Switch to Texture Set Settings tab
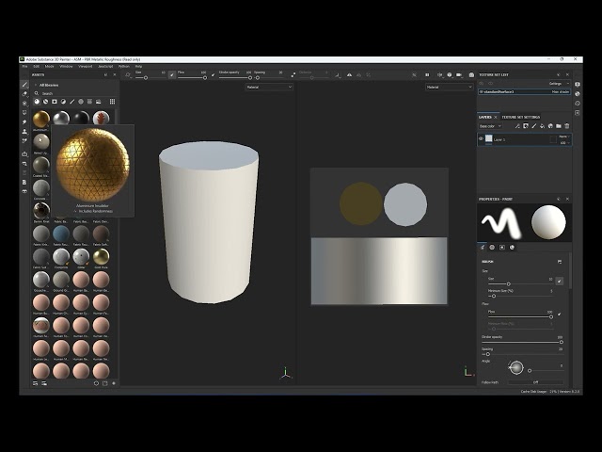 [x=520, y=117]
